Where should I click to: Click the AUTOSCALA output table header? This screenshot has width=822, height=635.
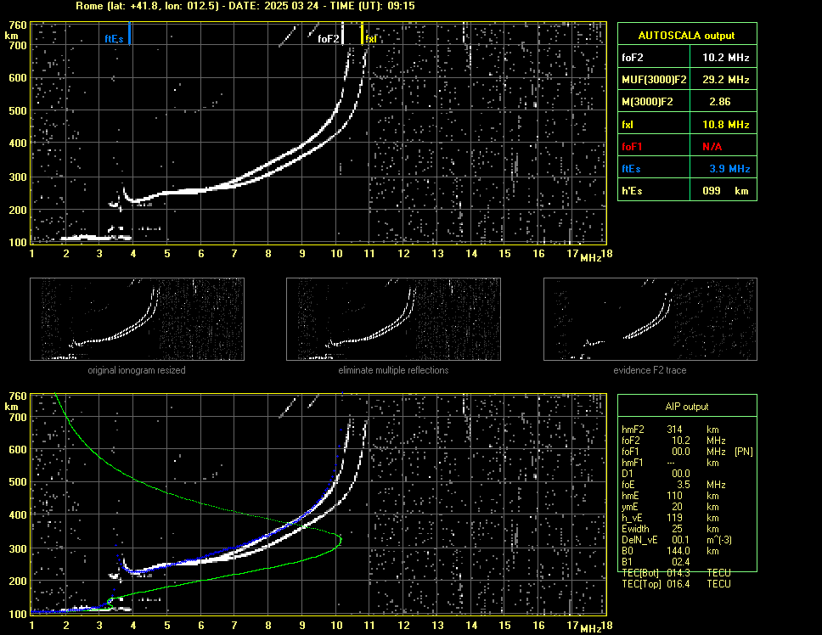click(x=687, y=35)
